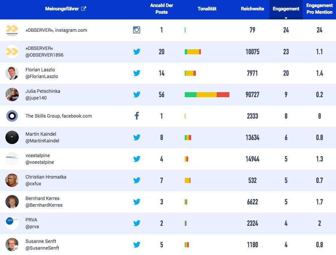Click the Reichweite value 6622
Viewport: 336px width, 255px height.
point(253,202)
